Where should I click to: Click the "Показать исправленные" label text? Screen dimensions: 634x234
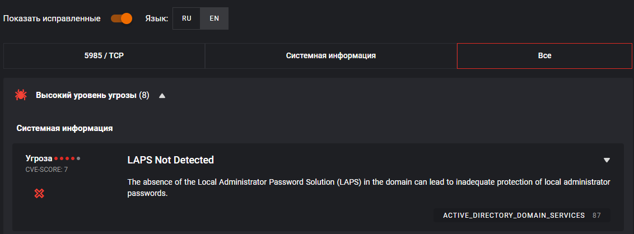tap(52, 18)
